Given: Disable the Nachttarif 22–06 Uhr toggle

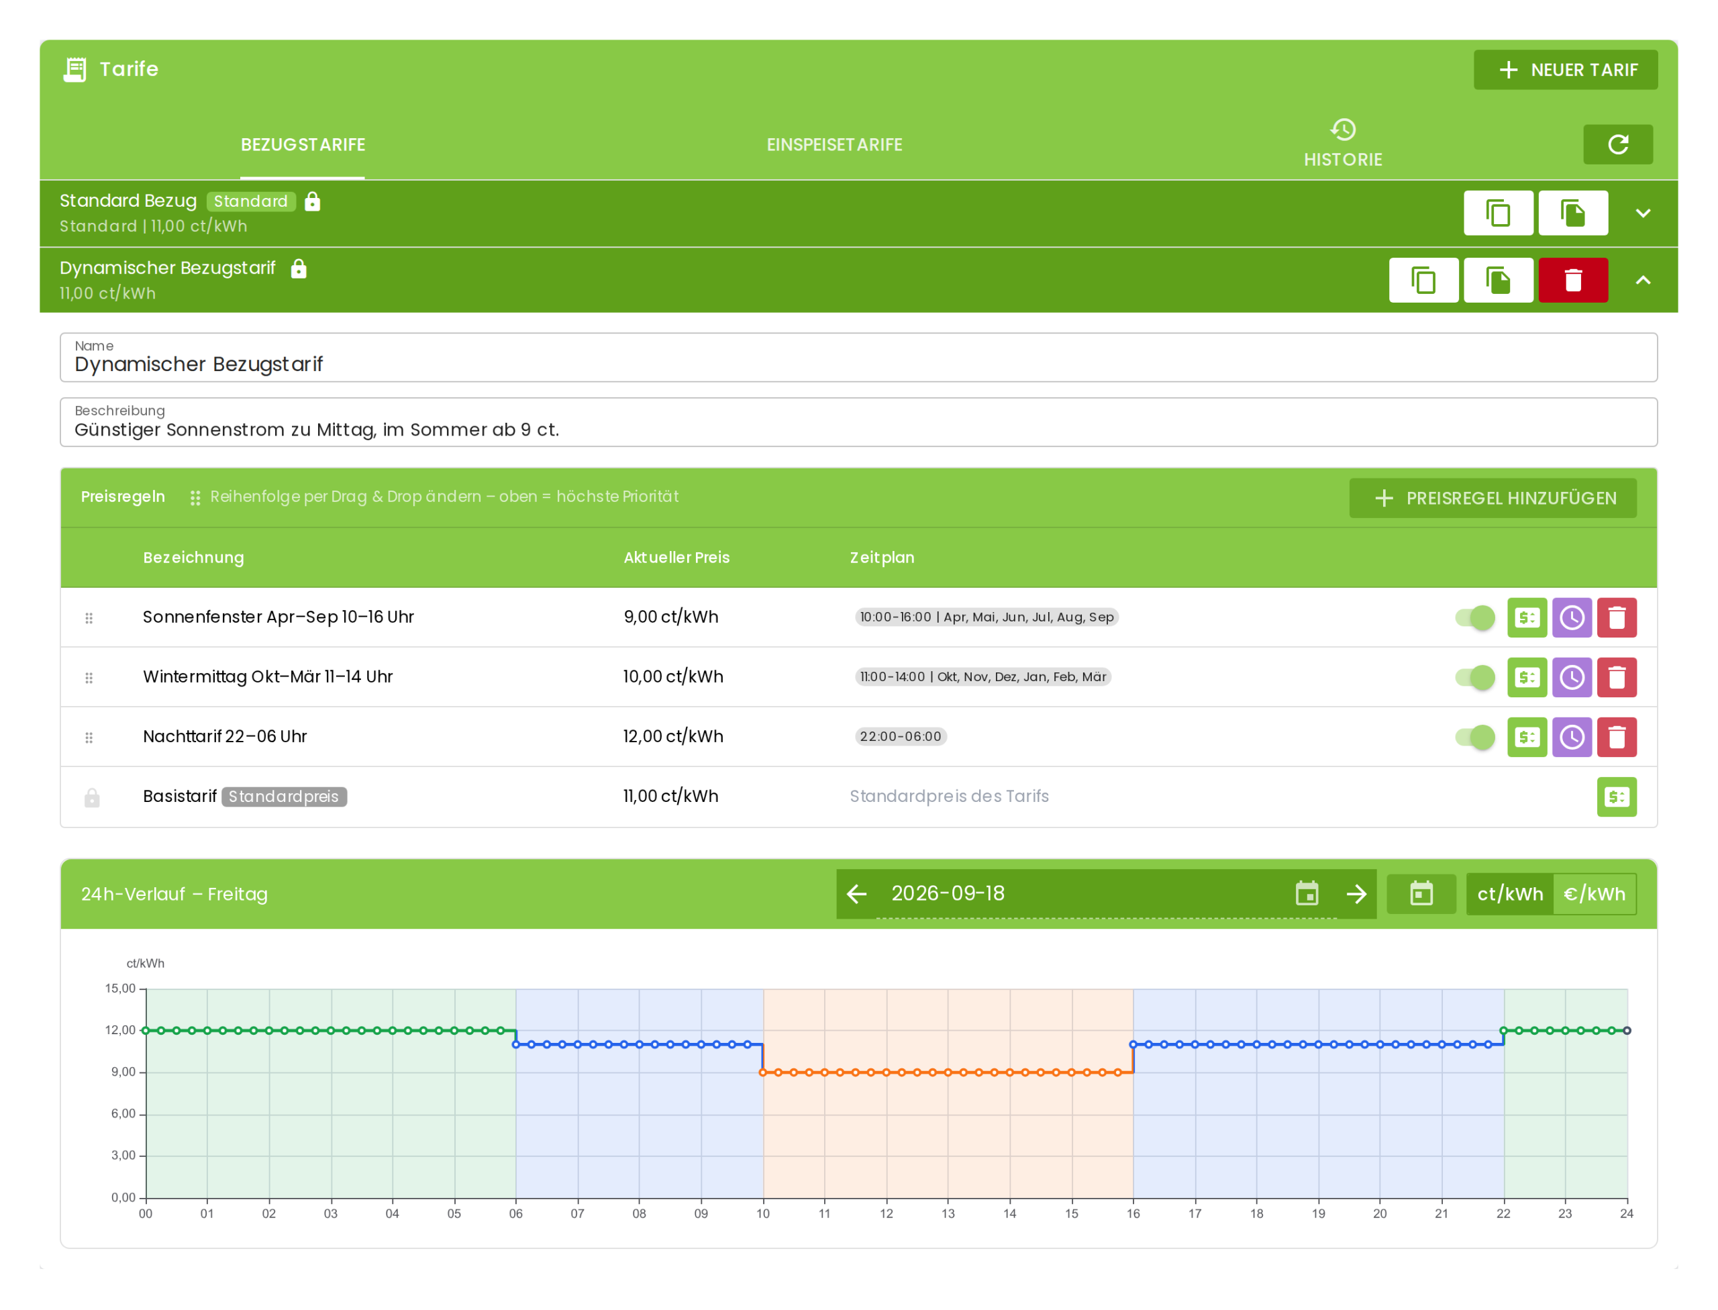Looking at the screenshot, I should coord(1474,738).
